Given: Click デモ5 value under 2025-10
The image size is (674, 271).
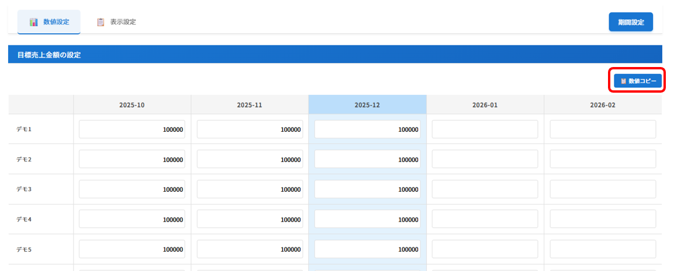Looking at the screenshot, I should (131, 249).
